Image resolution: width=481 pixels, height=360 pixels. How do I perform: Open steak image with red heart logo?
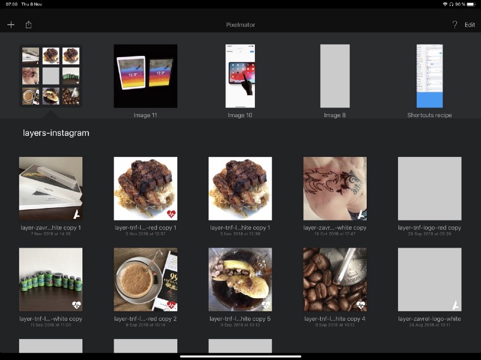click(146, 189)
